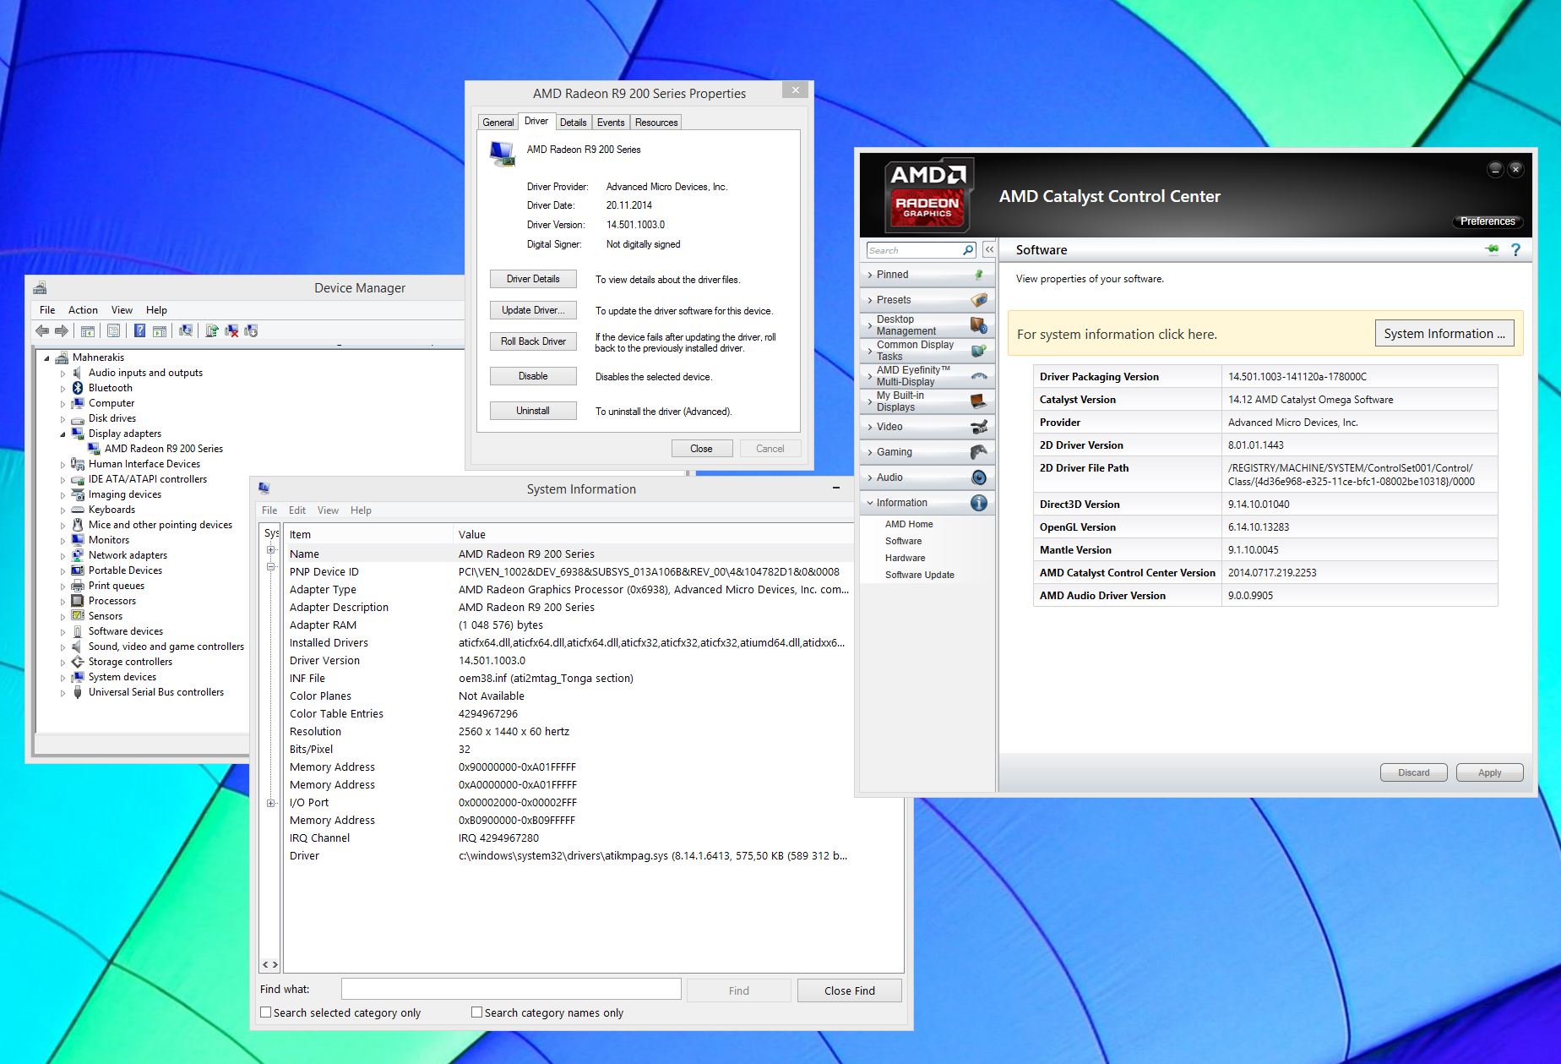Click the Update Driver Software toolbar icon
Viewport: 1561px width, 1064px height.
click(212, 330)
